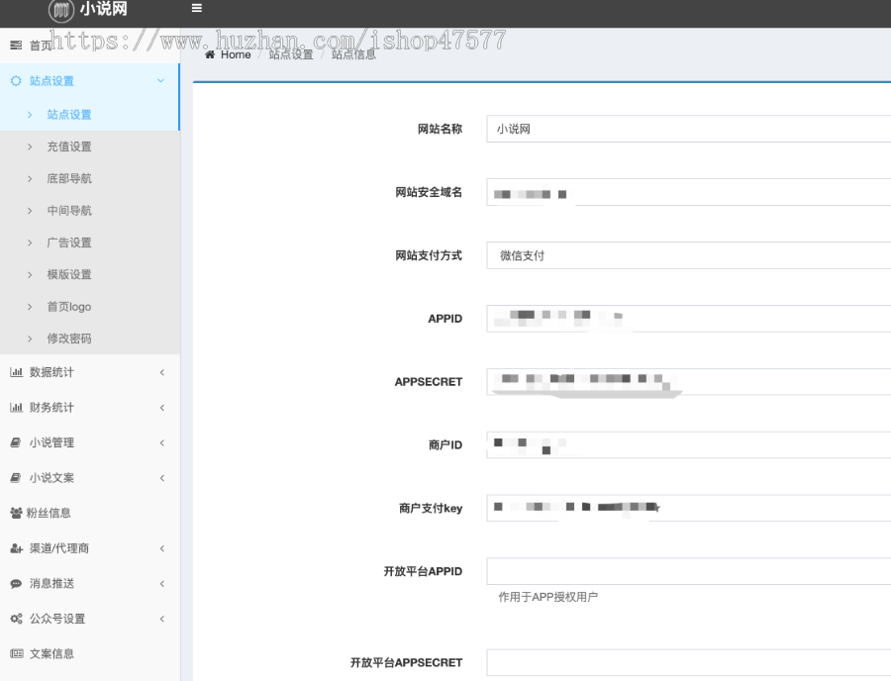Focus the 开放平台APPSECRET input field
Image resolution: width=891 pixels, height=681 pixels.
[x=689, y=663]
